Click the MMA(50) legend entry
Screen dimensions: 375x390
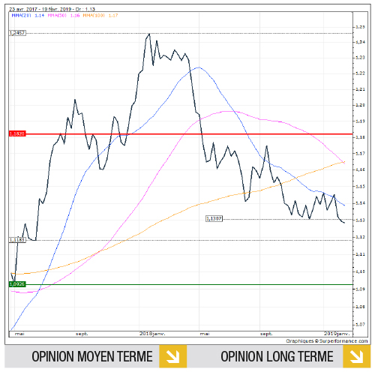[x=64, y=16]
